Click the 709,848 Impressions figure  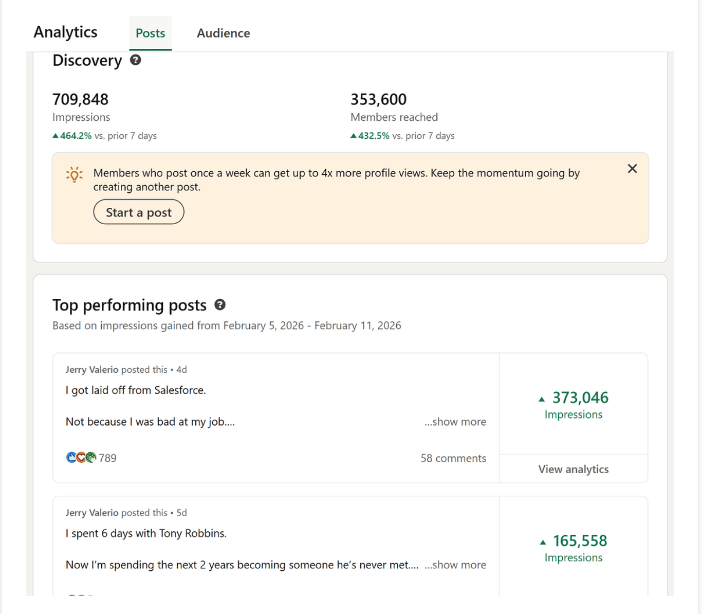click(81, 99)
